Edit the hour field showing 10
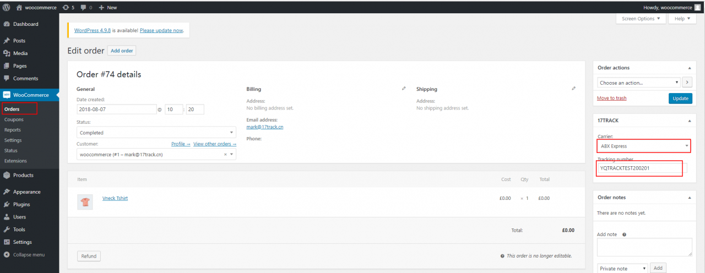 [174, 110]
